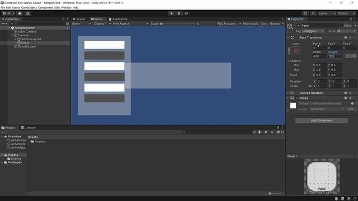Toggle the Image component enabled checkbox
Screen dimensions: 358x201
[x=296, y=98]
